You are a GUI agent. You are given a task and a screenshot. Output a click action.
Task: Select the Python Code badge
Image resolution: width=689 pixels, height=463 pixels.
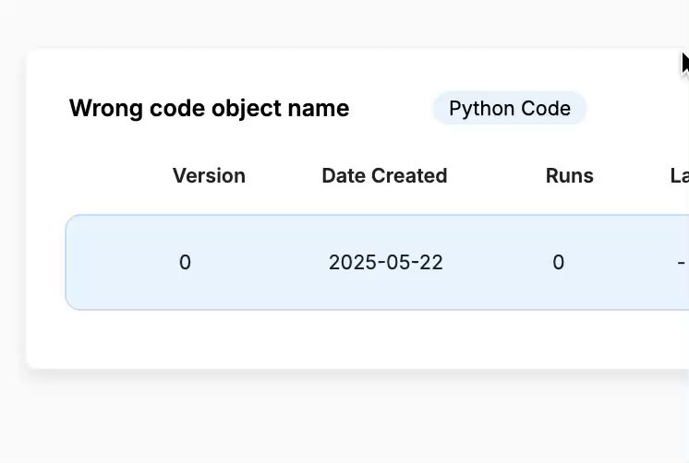[x=509, y=109]
